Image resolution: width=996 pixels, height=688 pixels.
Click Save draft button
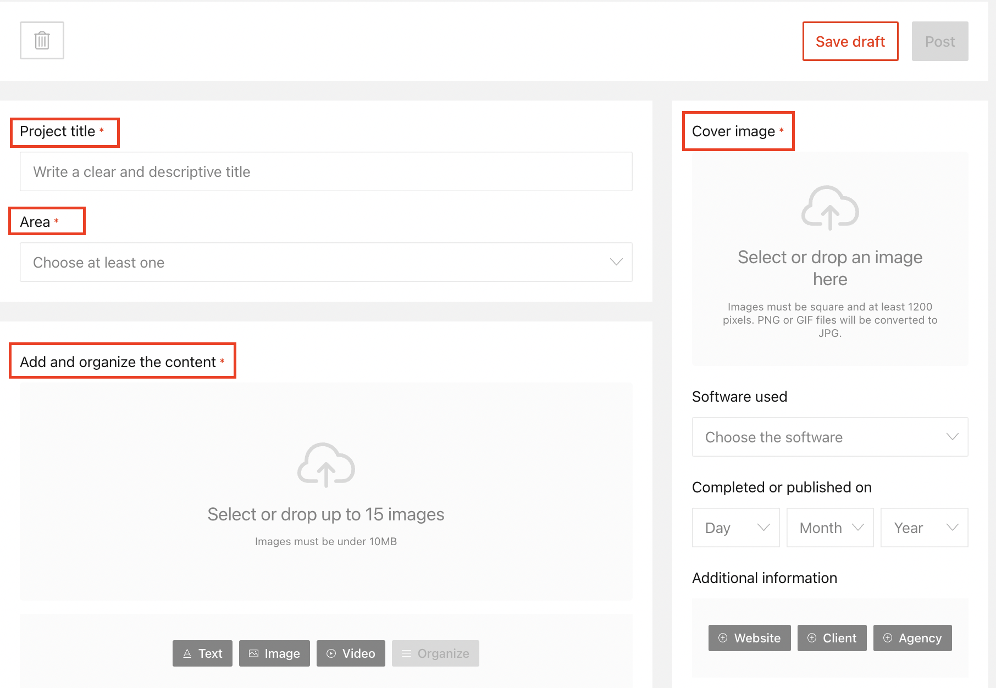(x=850, y=41)
